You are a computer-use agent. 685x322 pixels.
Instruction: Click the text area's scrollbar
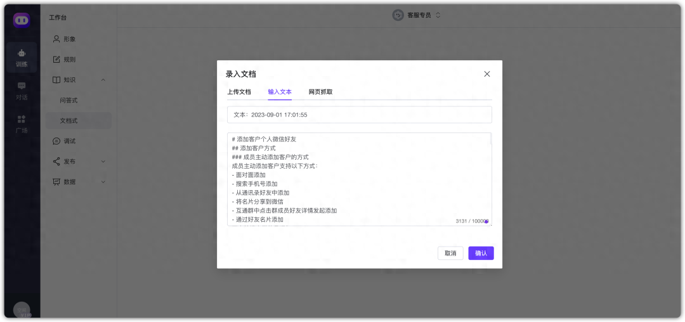coord(490,139)
